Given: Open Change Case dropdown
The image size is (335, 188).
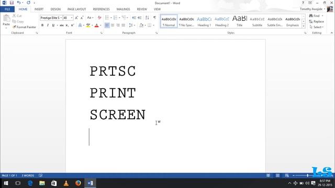Looking at the screenshot, I should coord(90,18).
